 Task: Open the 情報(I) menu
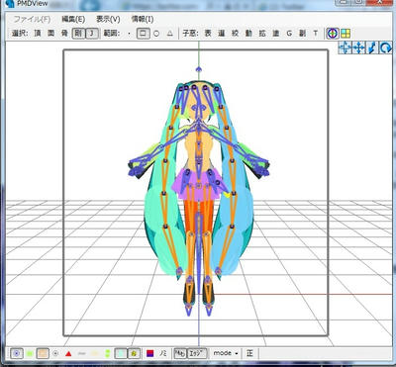pos(143,19)
